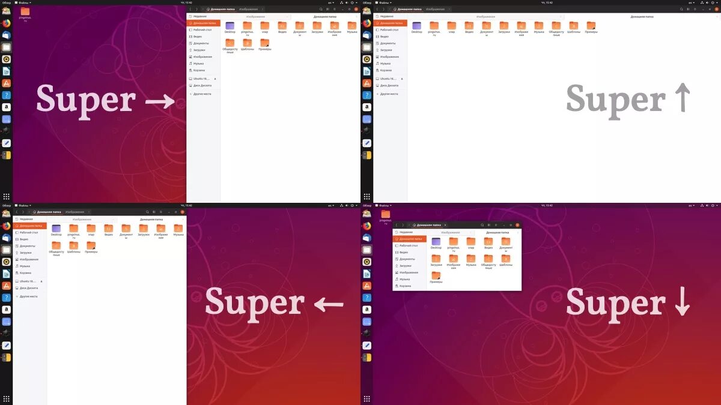Image resolution: width=721 pixels, height=405 pixels.
Task: Go back in Super ↓ screenshot file manager
Action: point(397,225)
